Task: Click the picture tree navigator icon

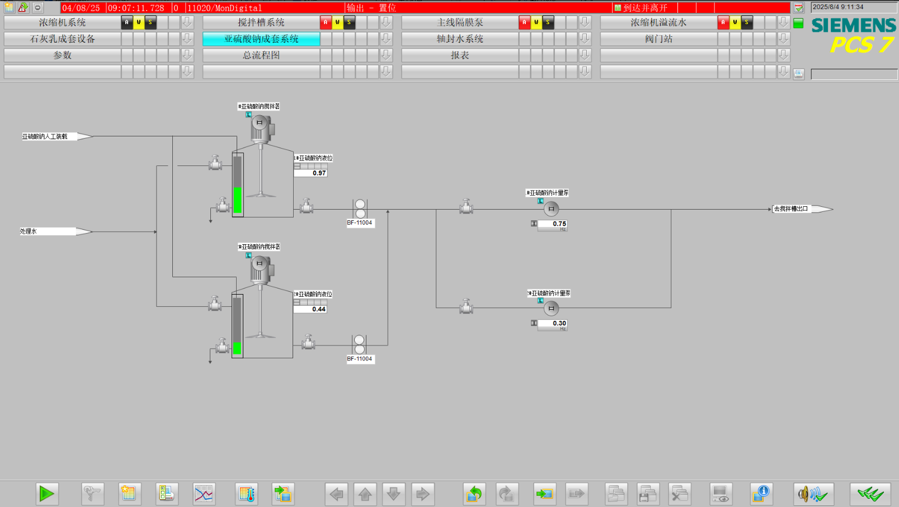Action: pos(283,494)
